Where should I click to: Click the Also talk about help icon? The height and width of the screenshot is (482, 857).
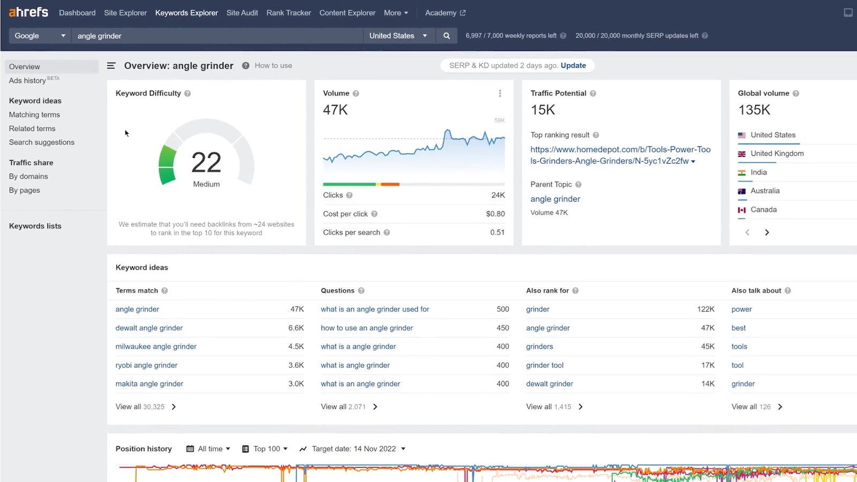click(788, 290)
